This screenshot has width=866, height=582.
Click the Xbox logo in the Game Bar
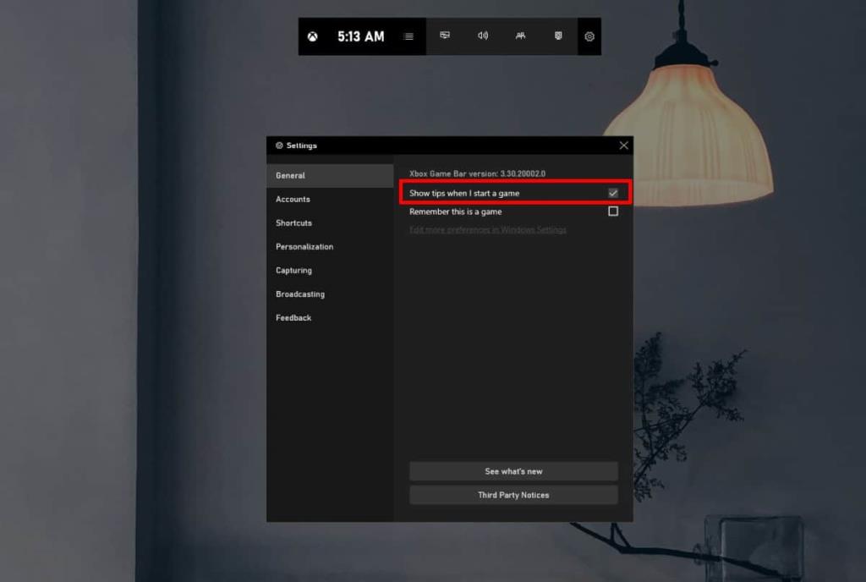pyautogui.click(x=311, y=36)
